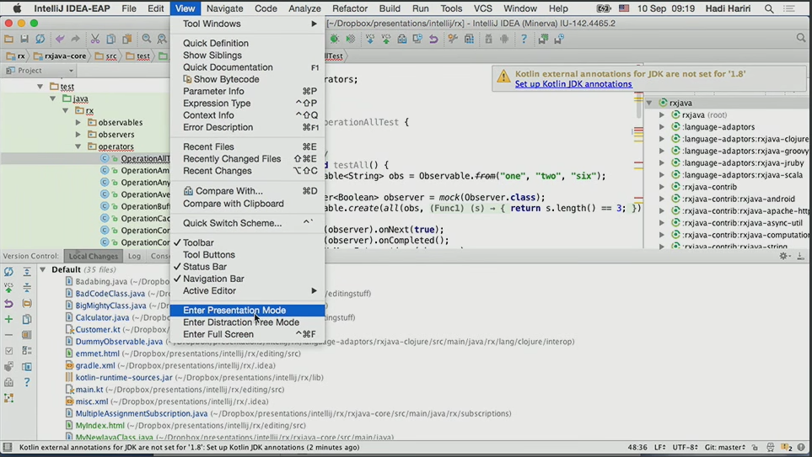Switch to the Log tab

[134, 256]
